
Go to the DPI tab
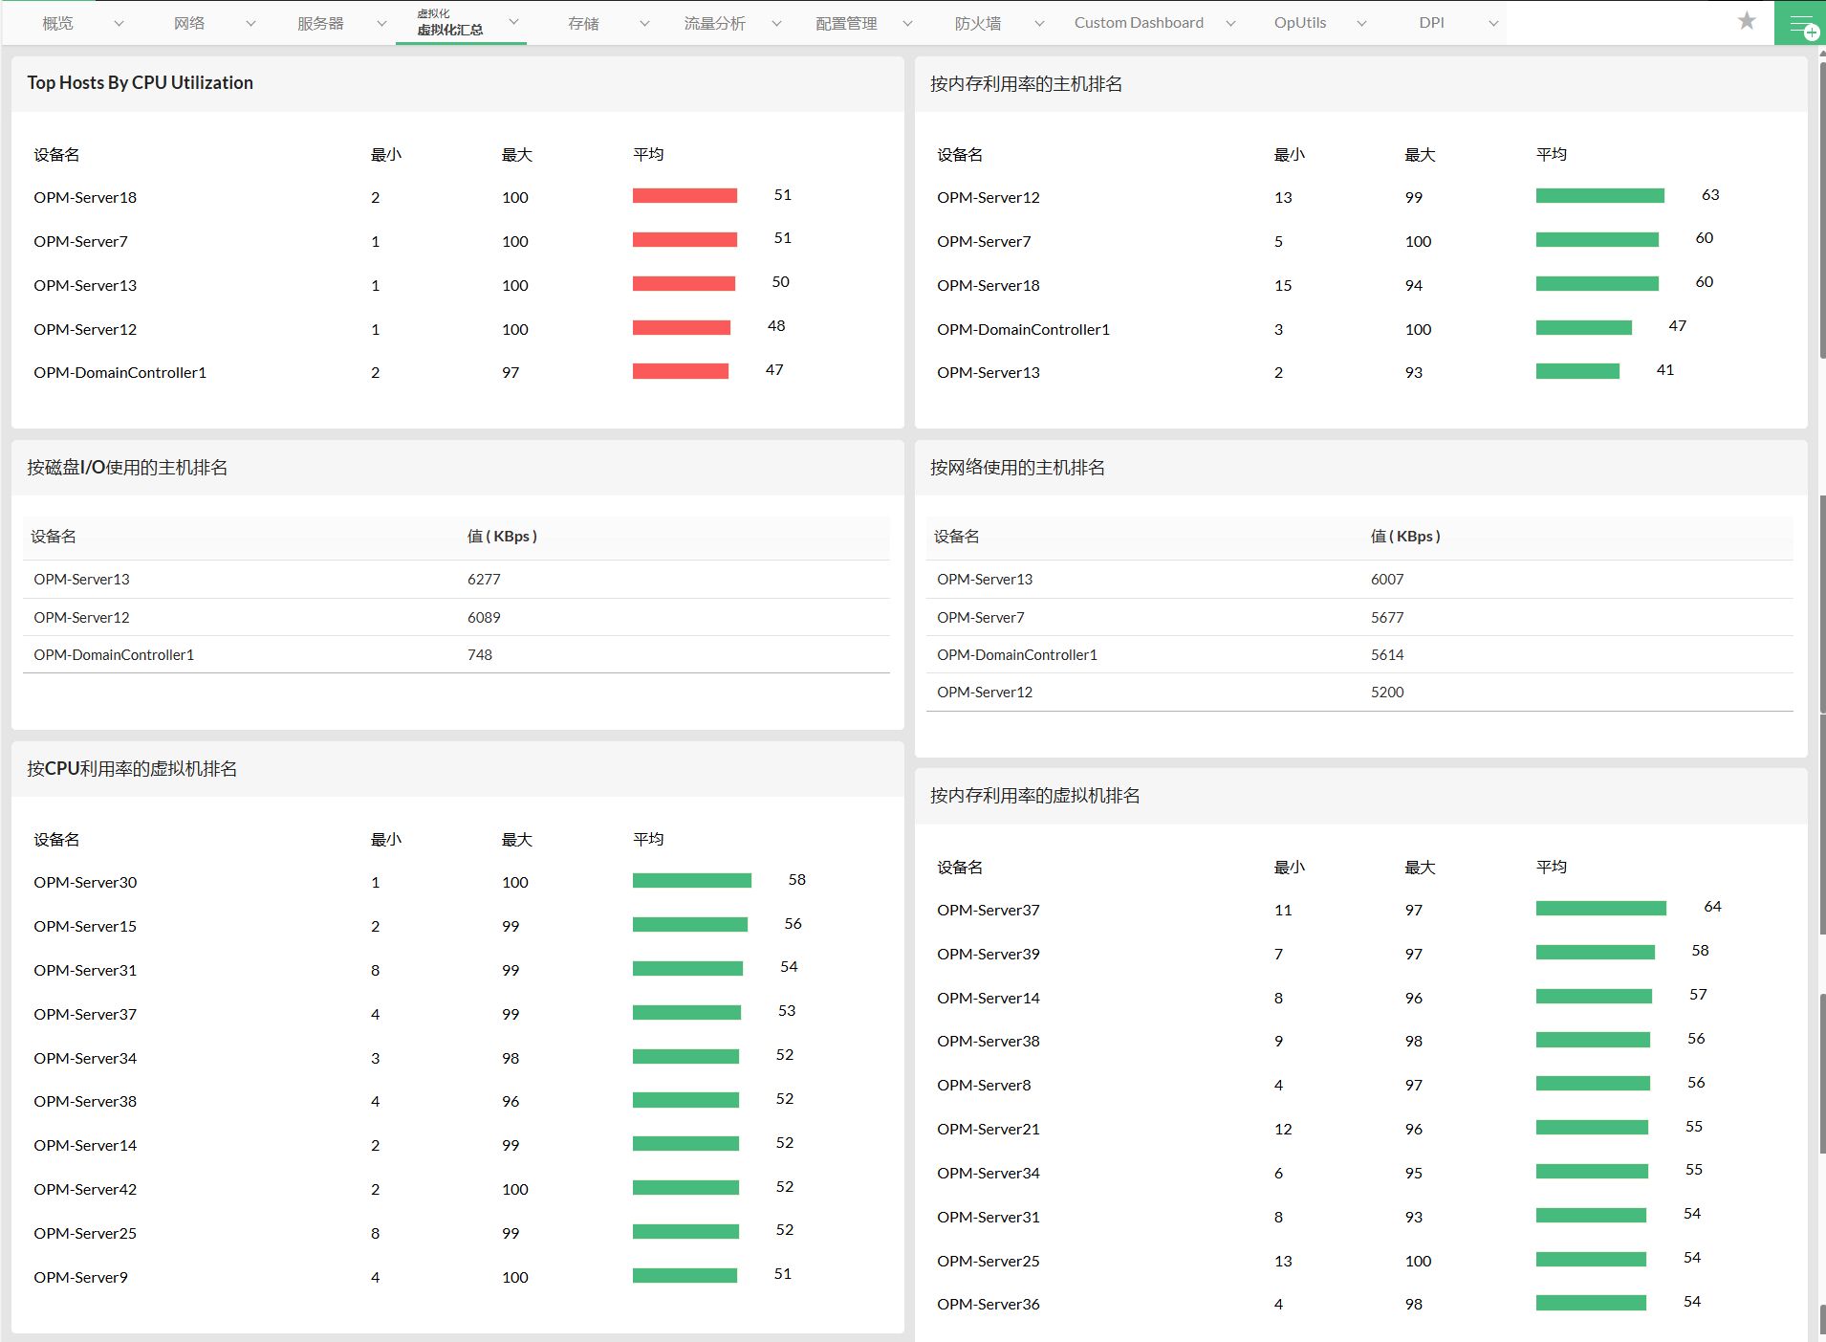(1431, 23)
